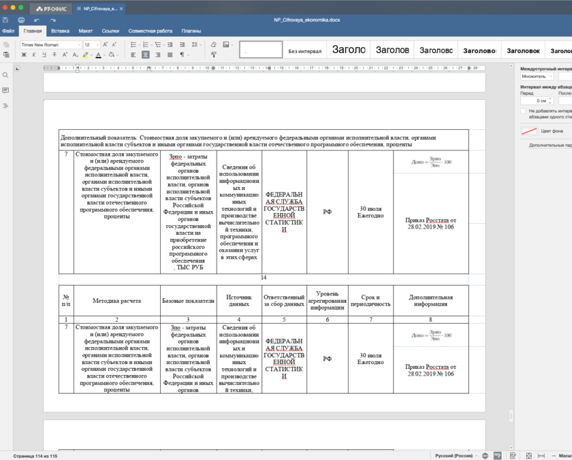Switch to the Вставка ribbon tab
Image resolution: width=572 pixels, height=460 pixels.
(x=60, y=31)
